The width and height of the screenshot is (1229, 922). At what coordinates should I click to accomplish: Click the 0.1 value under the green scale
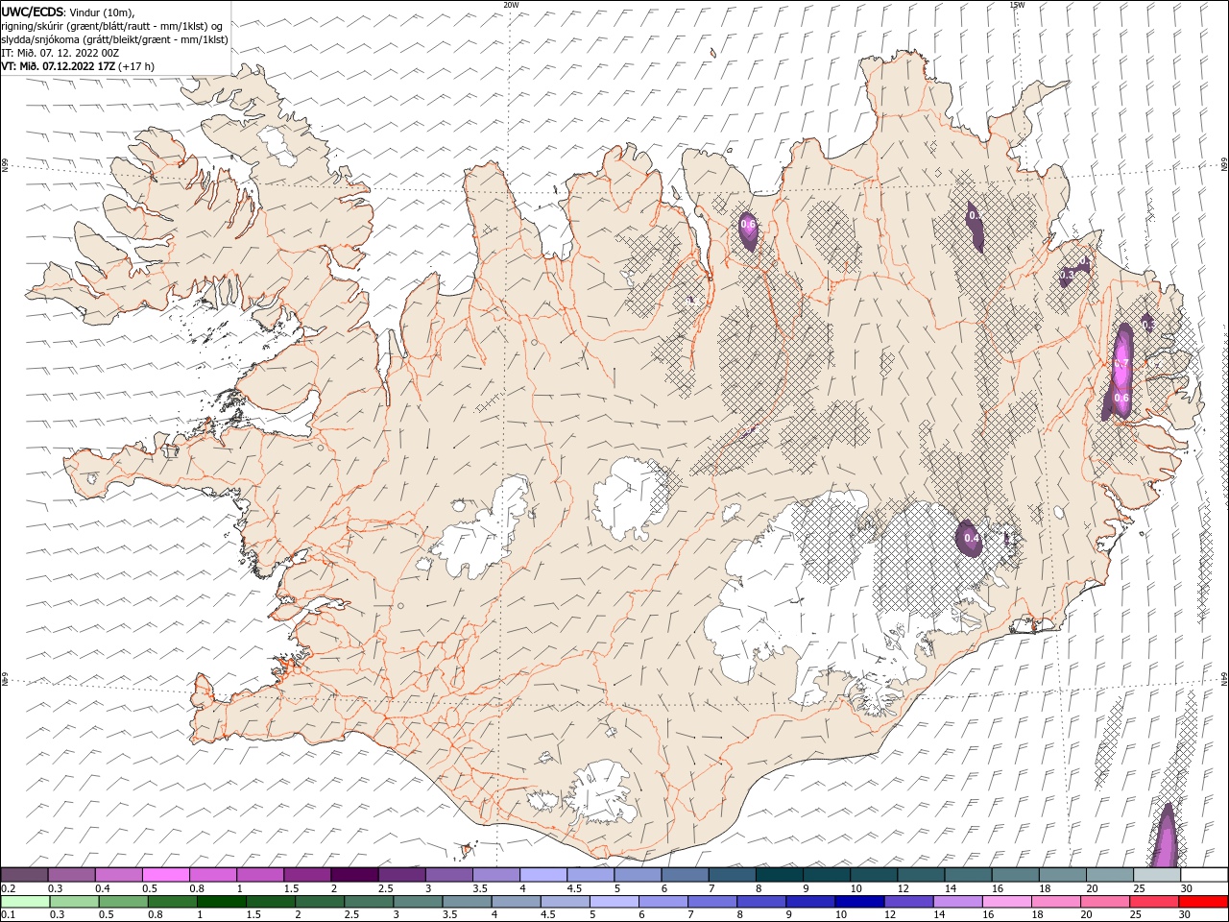point(8,914)
